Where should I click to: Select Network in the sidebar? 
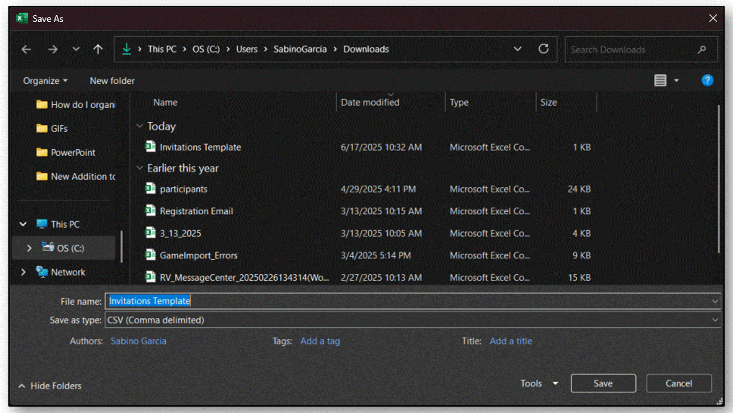click(61, 272)
